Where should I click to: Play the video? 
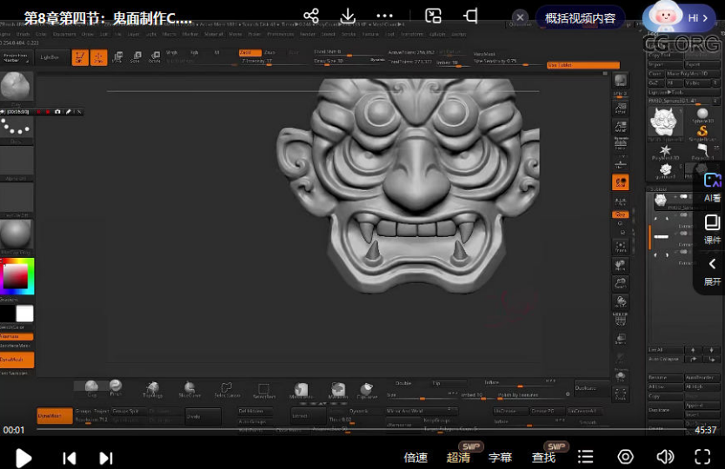(23, 458)
